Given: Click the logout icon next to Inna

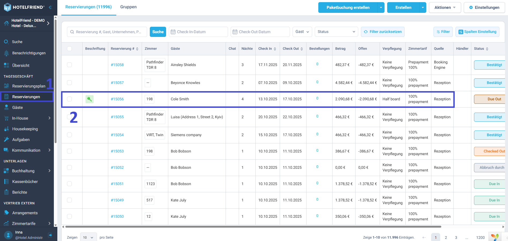Looking at the screenshot, I should [x=50, y=235].
